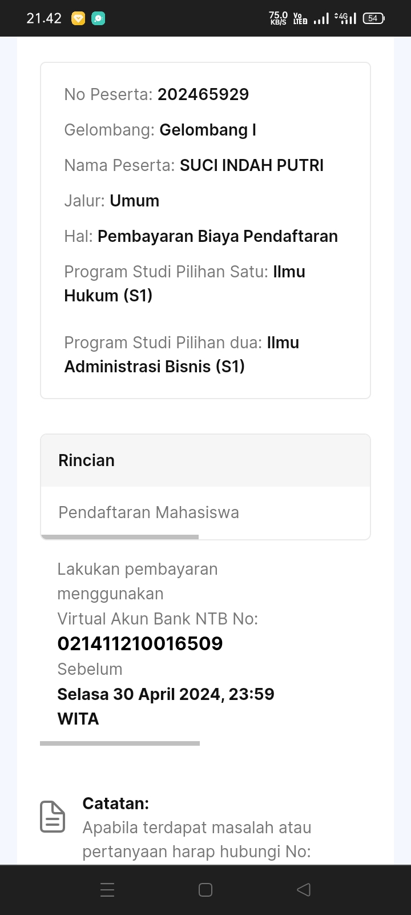Tap the virtual account number 021411210016509

140,643
